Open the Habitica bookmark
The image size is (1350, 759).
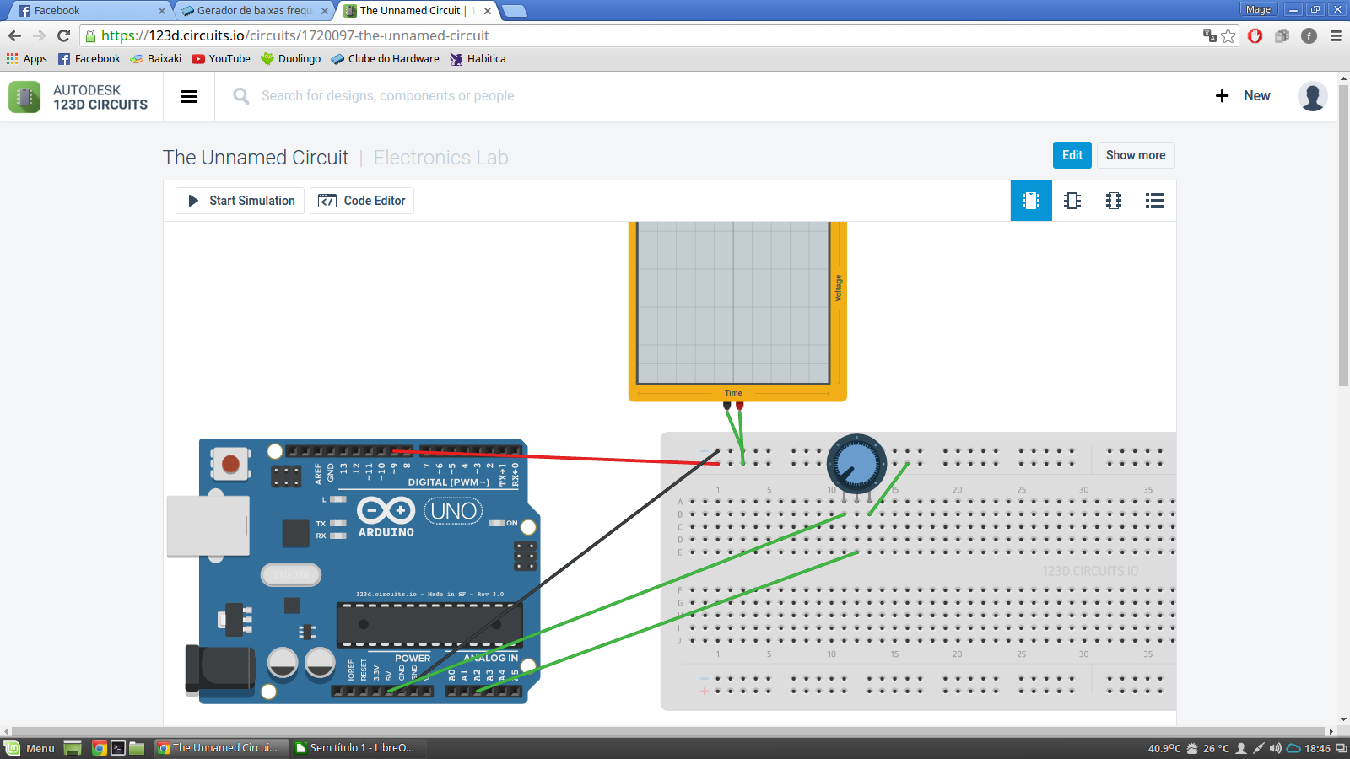click(x=478, y=59)
